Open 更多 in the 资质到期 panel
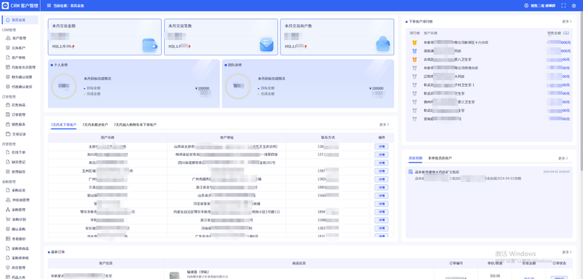Screen dimensions: 583x279 (x=563, y=158)
